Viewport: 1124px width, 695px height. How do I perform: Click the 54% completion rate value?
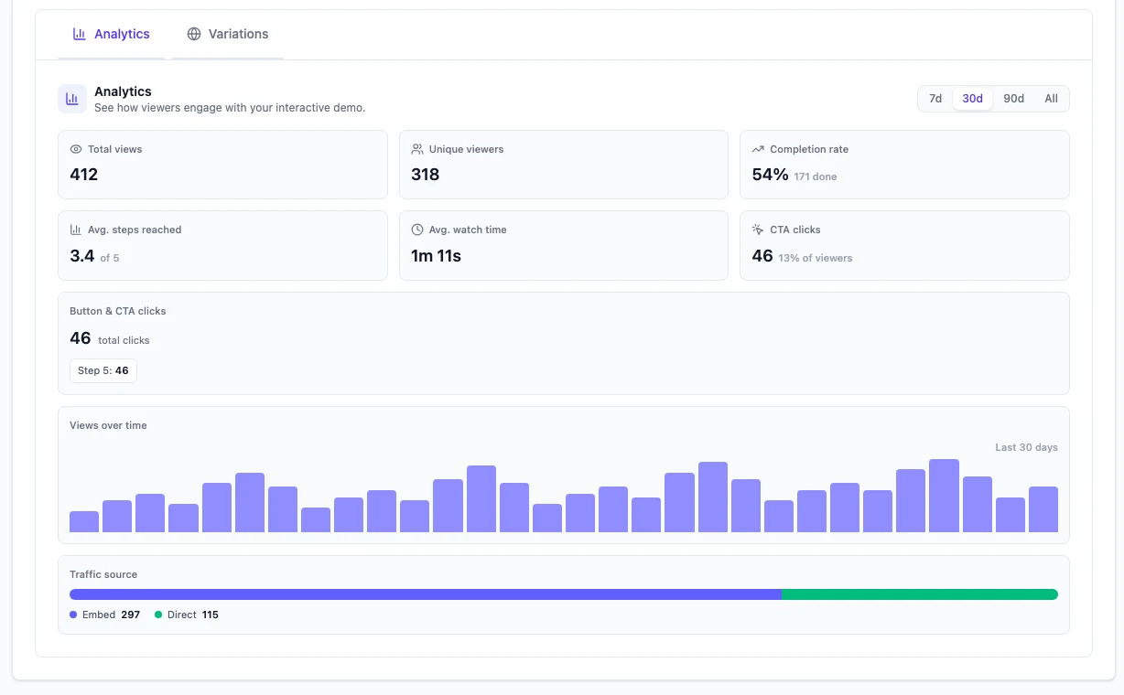click(x=770, y=175)
